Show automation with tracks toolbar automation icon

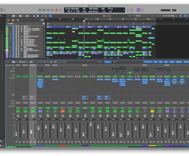click(x=42, y=16)
